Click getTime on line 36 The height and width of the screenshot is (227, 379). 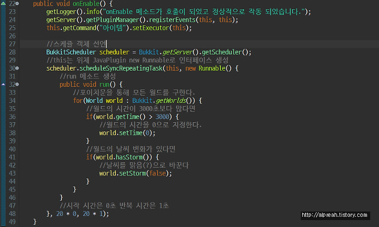point(127,117)
